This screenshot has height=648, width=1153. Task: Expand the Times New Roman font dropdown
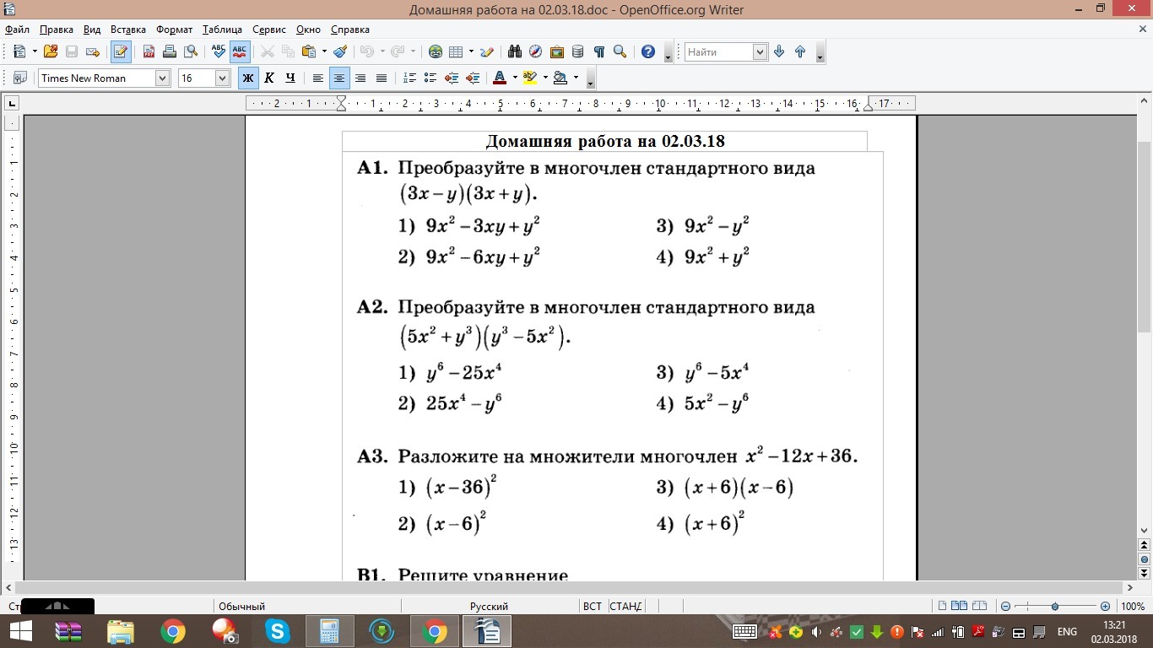(162, 78)
